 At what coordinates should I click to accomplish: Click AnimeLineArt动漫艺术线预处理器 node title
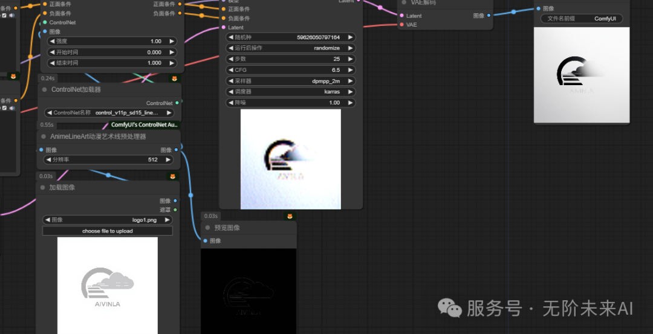[x=99, y=136]
